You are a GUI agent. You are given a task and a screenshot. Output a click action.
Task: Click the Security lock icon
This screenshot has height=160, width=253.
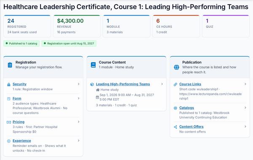(9, 84)
